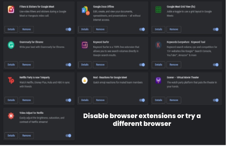
Task: Disable the Teleparty extension toggle
Action: click(68, 100)
